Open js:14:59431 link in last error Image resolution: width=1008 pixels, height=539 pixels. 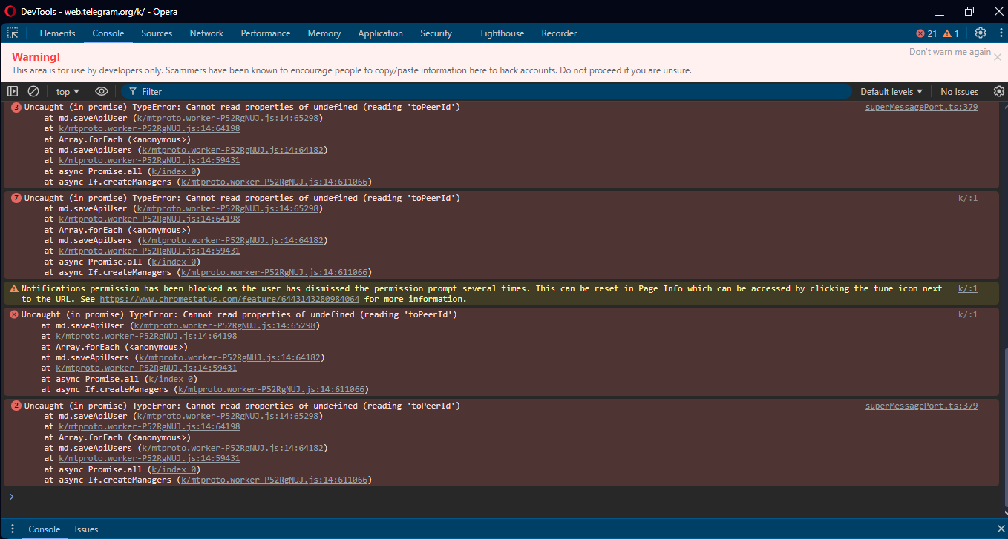149,459
